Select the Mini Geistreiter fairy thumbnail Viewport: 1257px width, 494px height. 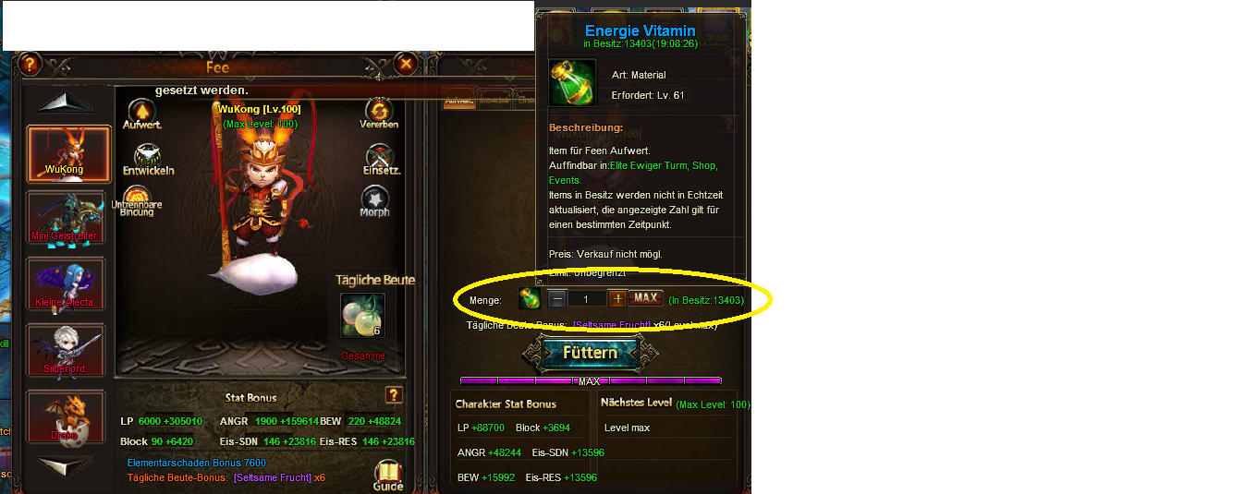pos(66,218)
